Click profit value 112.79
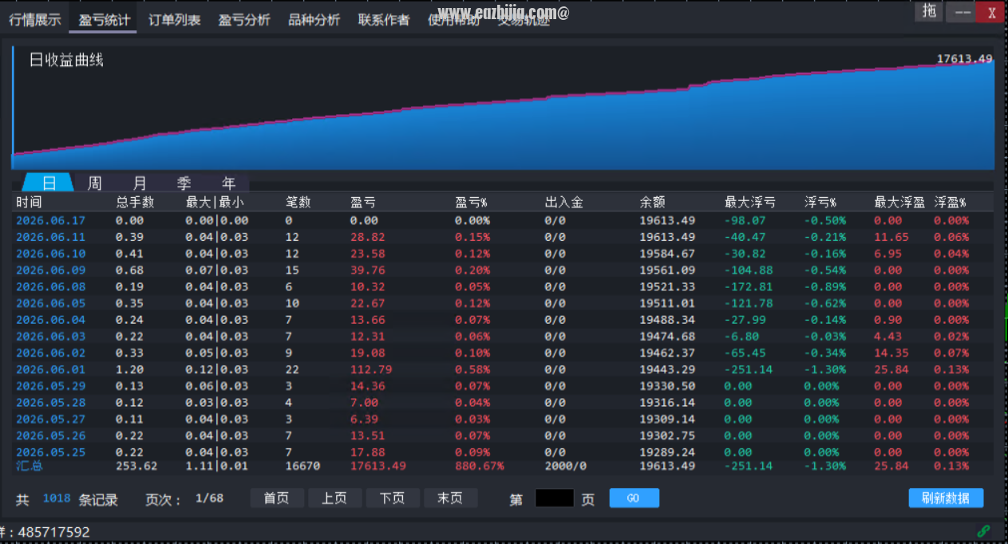 371,369
